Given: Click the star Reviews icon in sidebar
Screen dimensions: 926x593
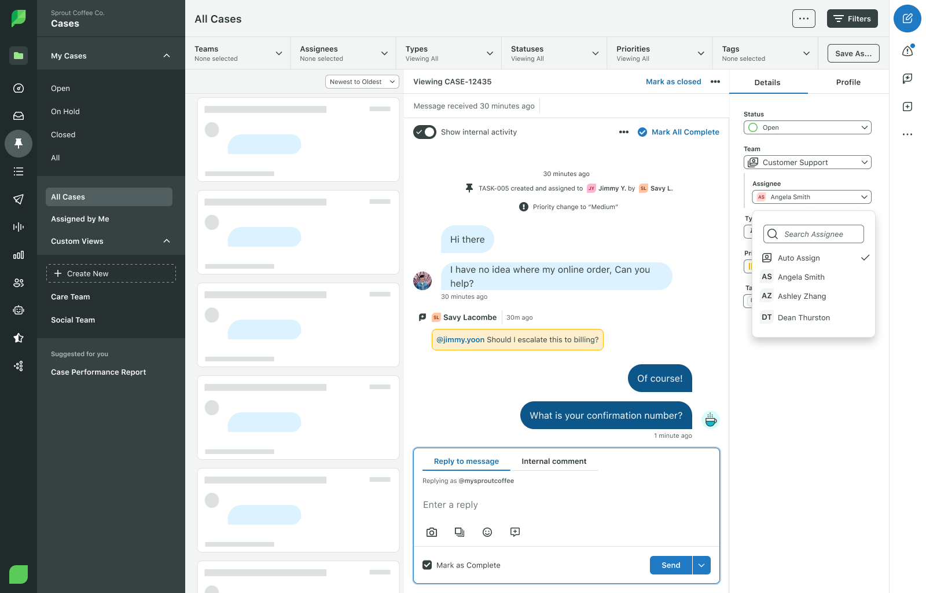Looking at the screenshot, I should pos(19,338).
